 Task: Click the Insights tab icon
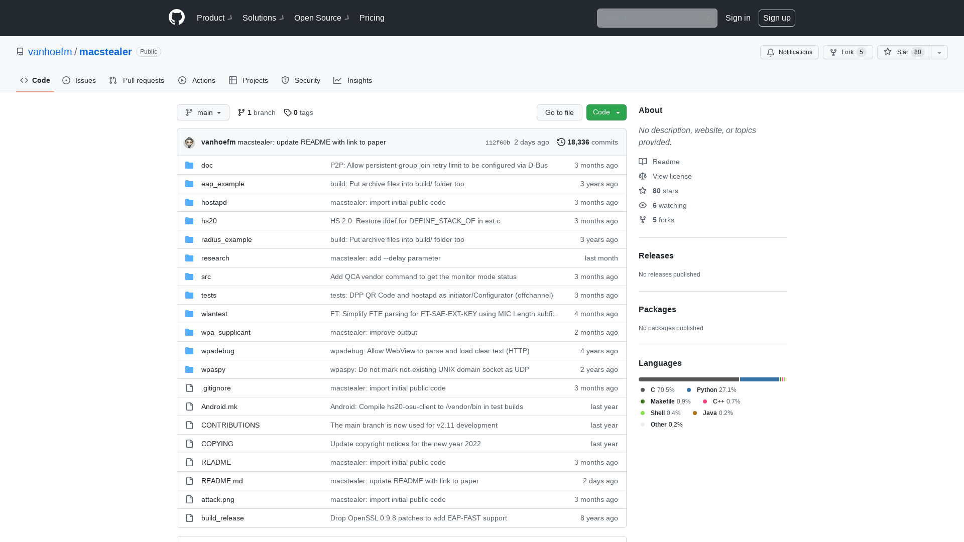[x=338, y=80]
